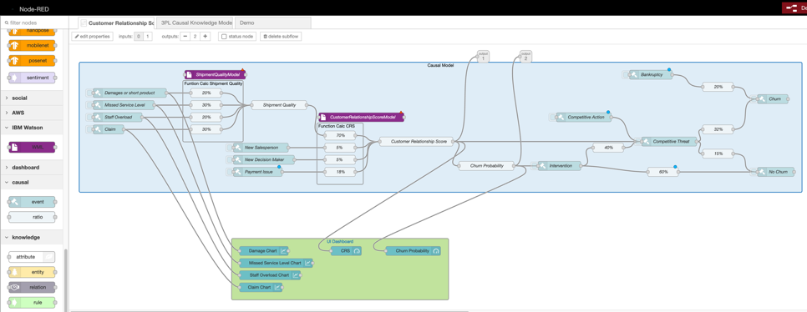807x312 pixels.
Task: Click the filter nodes search field
Action: [33, 23]
